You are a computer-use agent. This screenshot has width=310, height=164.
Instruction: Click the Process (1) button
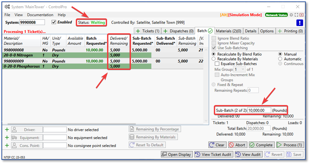point(289,145)
